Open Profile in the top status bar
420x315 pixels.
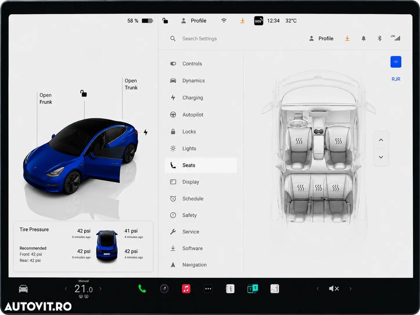click(x=194, y=21)
